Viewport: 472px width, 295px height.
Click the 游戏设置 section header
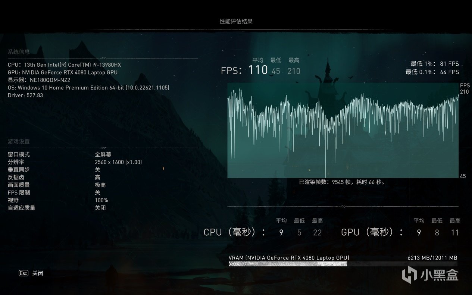pyautogui.click(x=19, y=141)
